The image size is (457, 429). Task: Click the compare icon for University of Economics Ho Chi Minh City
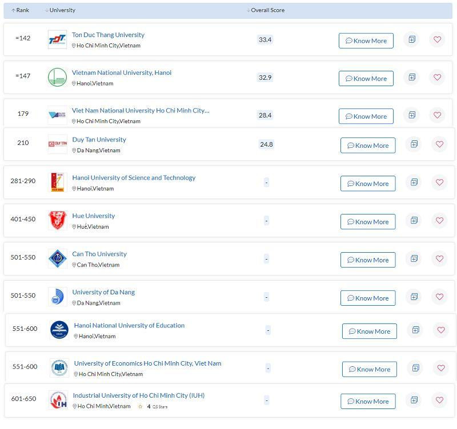[415, 368]
